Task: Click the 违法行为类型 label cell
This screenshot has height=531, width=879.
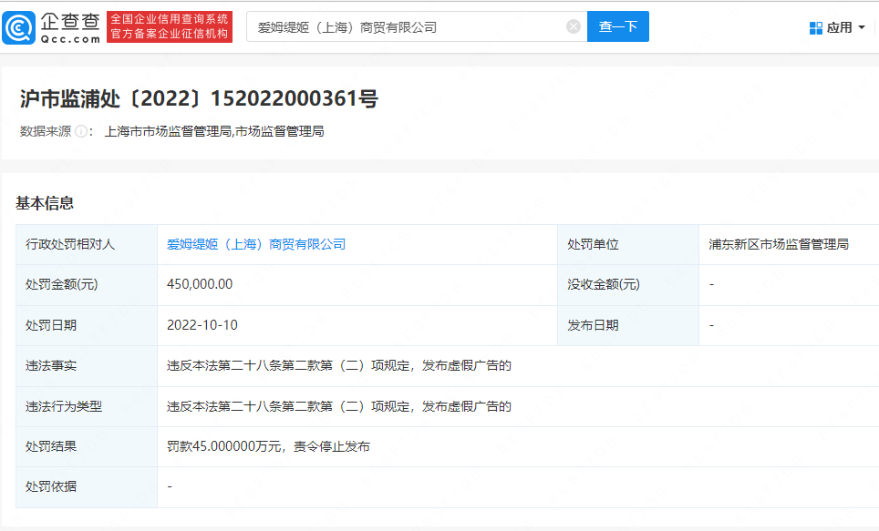Action: pos(87,406)
